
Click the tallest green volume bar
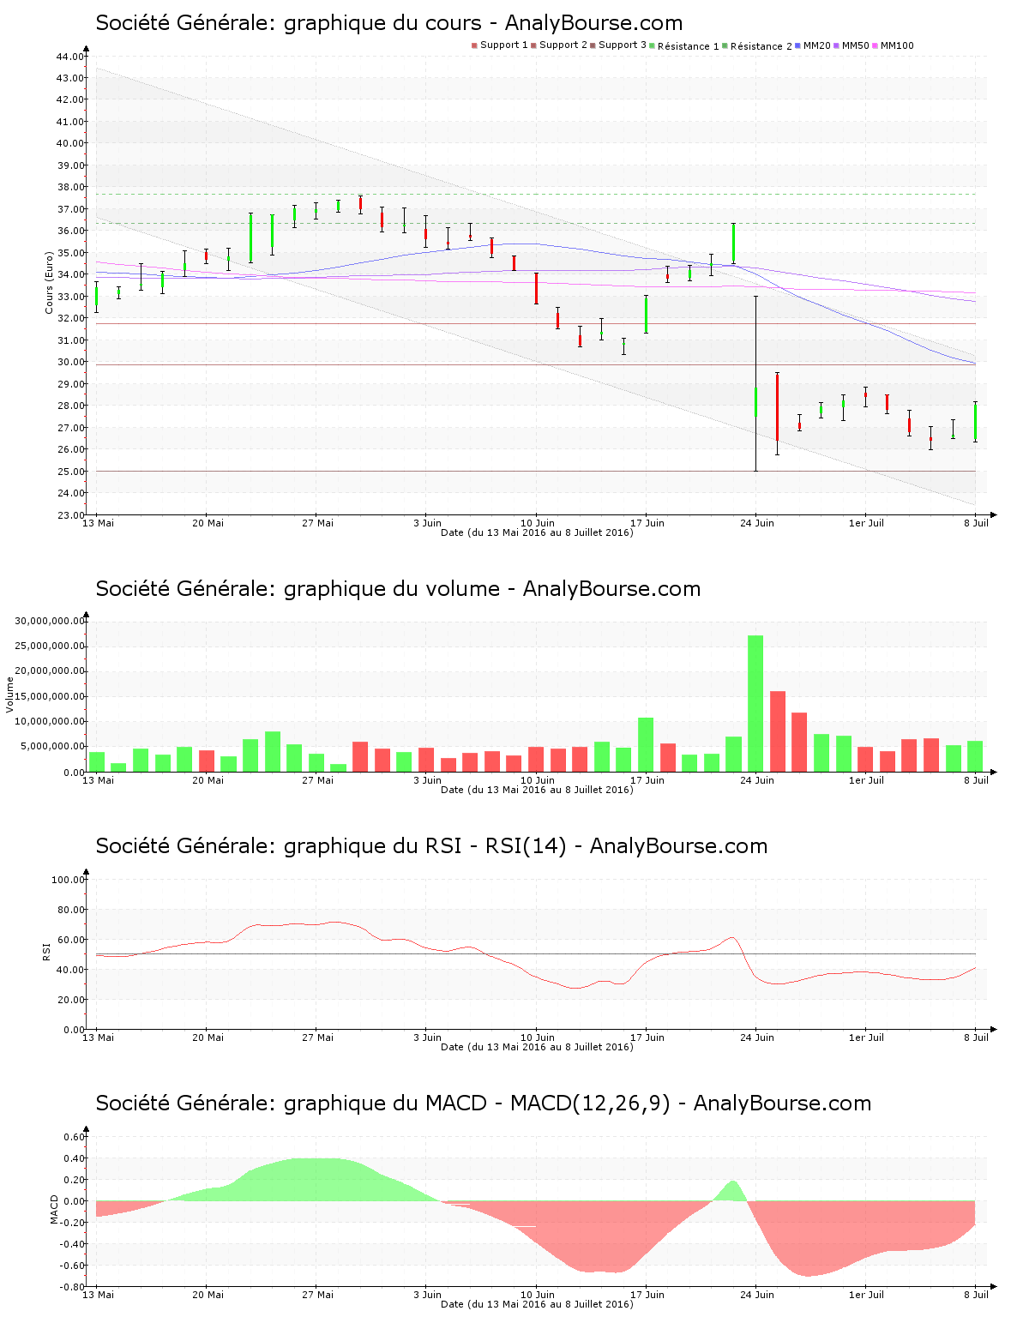click(755, 703)
